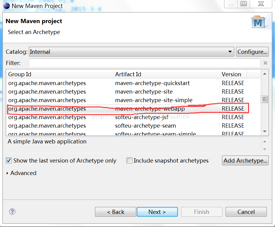The image size is (275, 227).
Task: Click the Configure... button
Action: pos(252,52)
